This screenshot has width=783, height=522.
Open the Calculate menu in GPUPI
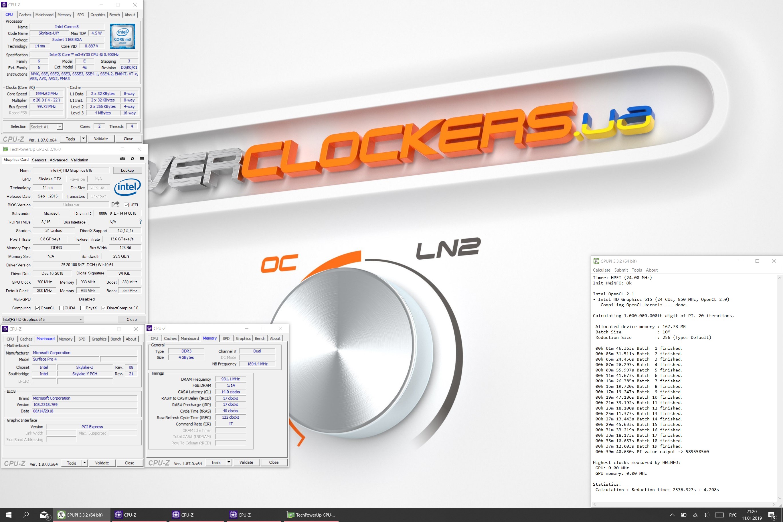[602, 270]
